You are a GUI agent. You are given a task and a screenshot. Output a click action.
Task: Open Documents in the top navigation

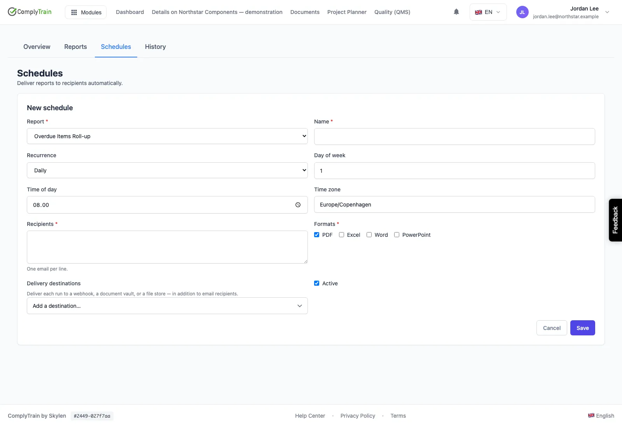[x=305, y=12]
